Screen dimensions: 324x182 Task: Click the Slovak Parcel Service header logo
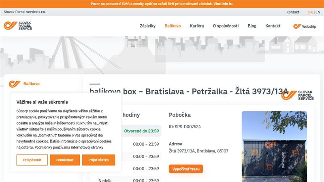pos(18,25)
